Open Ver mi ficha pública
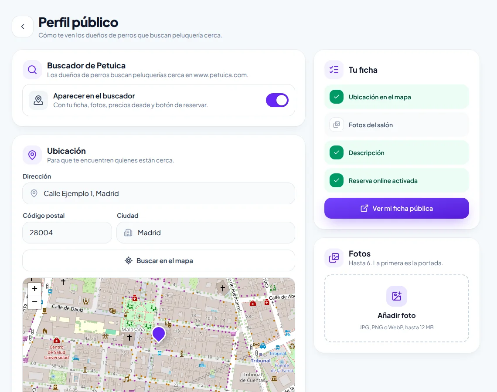Viewport: 497px width, 392px height. [x=397, y=208]
